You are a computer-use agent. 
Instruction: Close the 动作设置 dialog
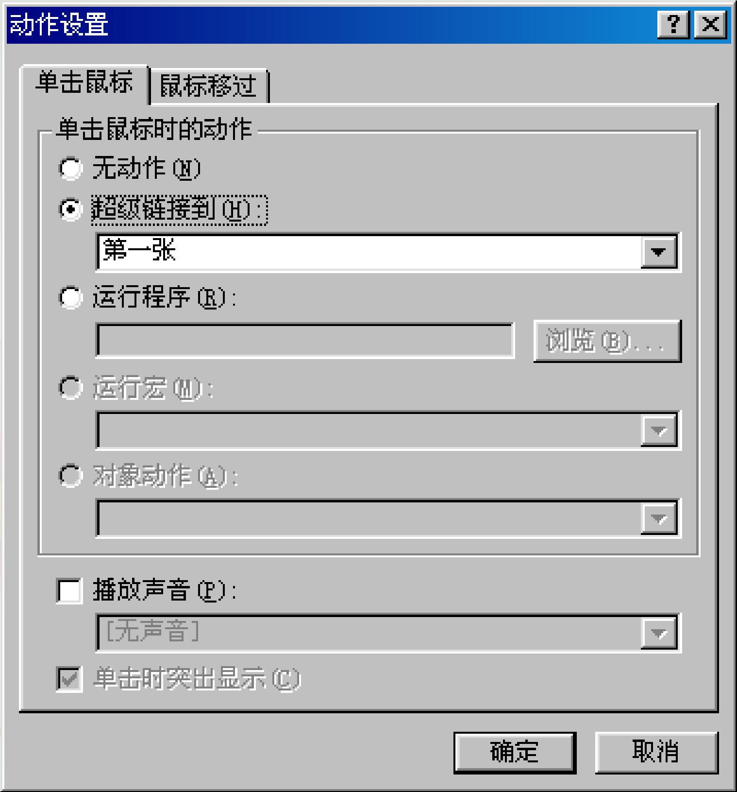(x=710, y=24)
